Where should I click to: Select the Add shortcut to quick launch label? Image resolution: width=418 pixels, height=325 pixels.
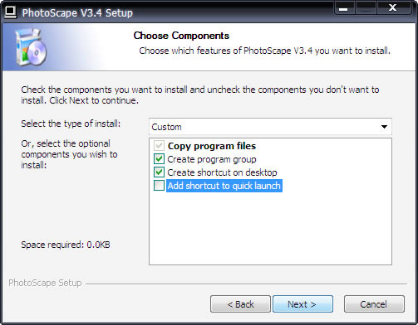[224, 186]
